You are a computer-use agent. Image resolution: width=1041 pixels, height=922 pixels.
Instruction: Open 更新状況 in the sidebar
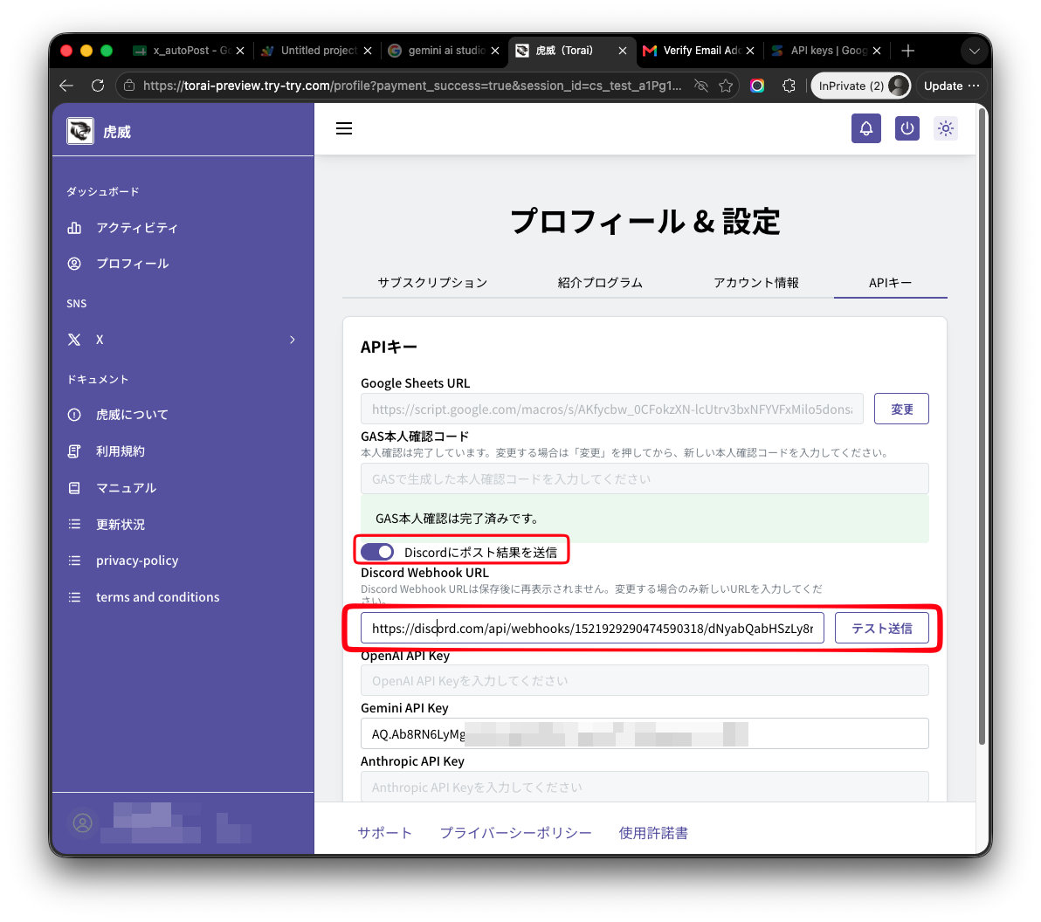pos(121,525)
